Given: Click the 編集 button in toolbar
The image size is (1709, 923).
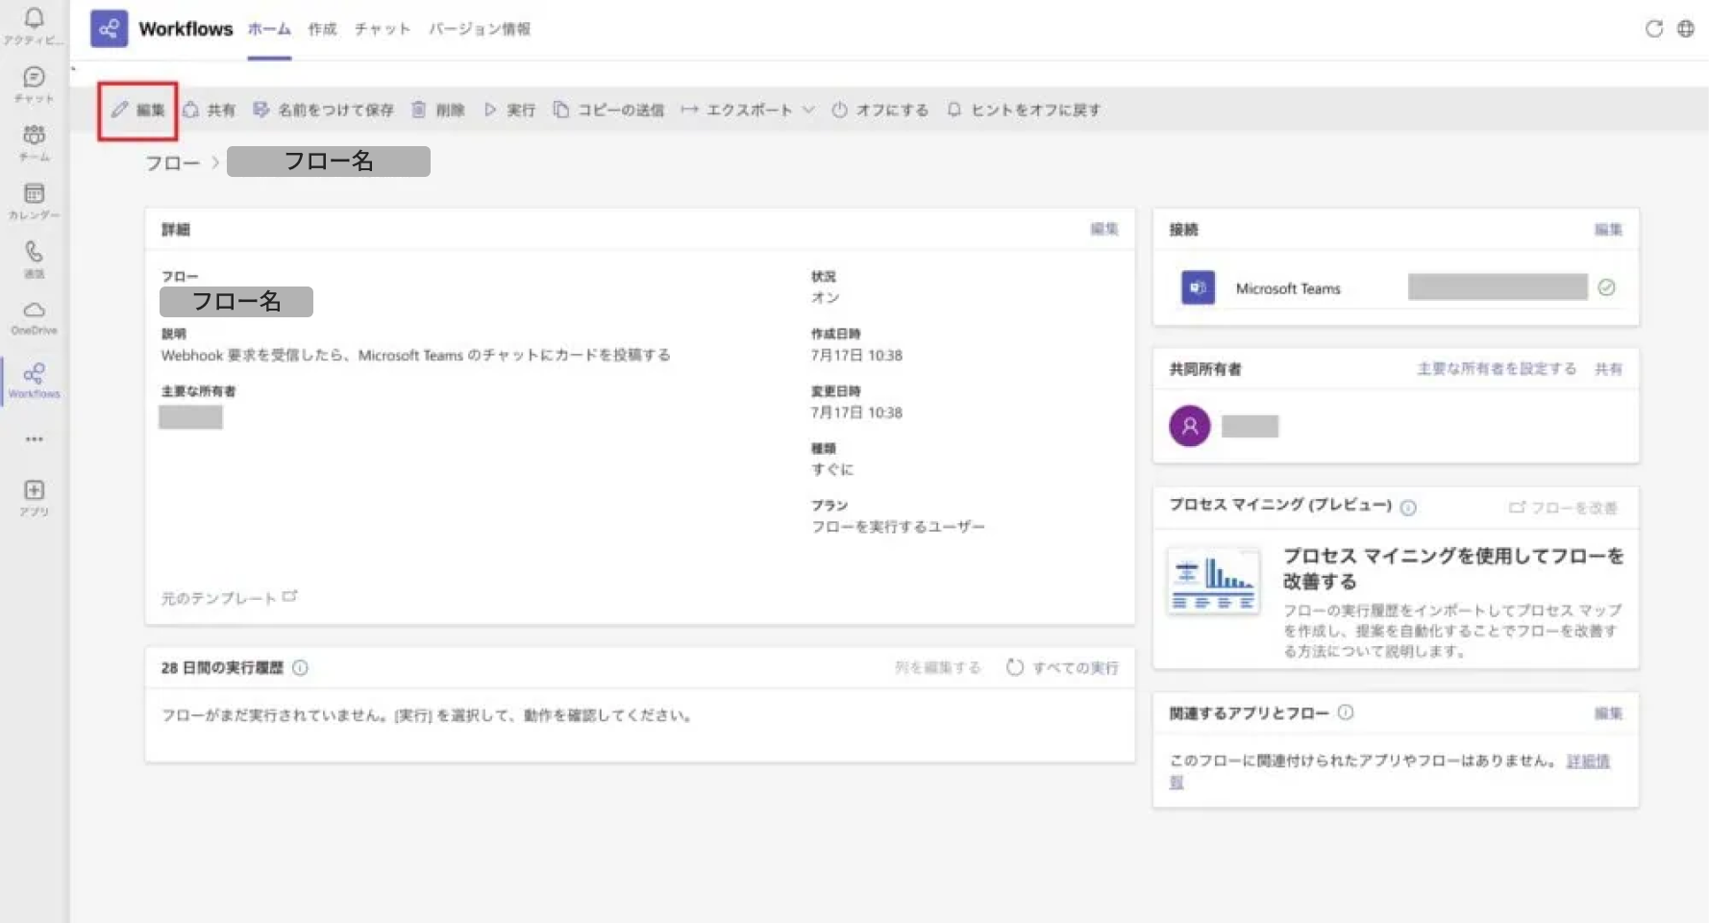Looking at the screenshot, I should [x=138, y=110].
